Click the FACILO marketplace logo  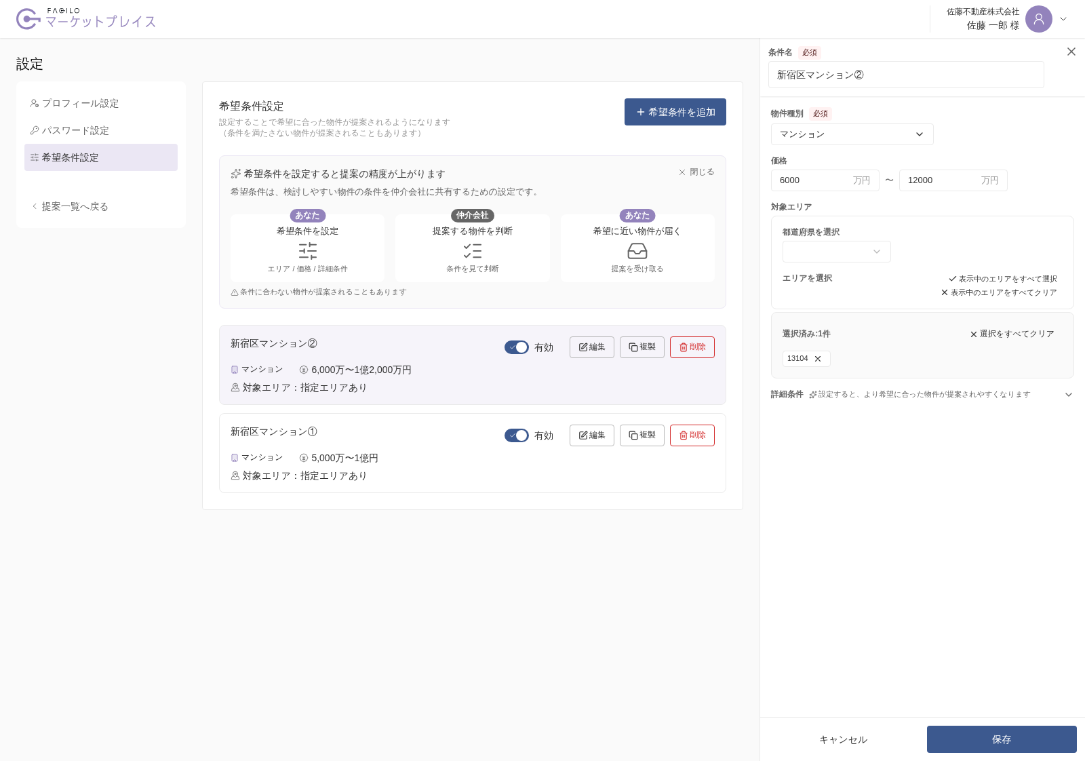(86, 19)
